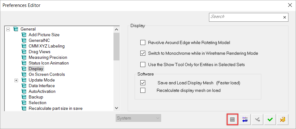Click inside the Search field
The width and height of the screenshot is (296, 129).
click(x=246, y=17)
